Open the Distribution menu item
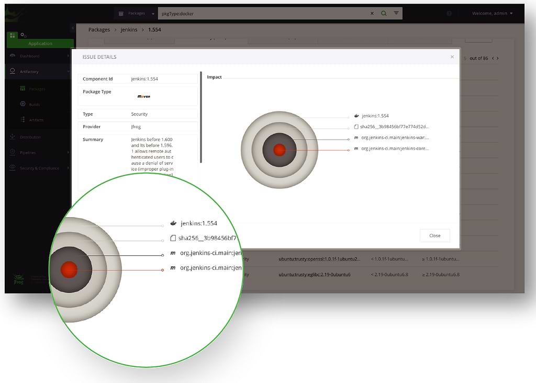Screen dimensions: 536x383 (30, 137)
